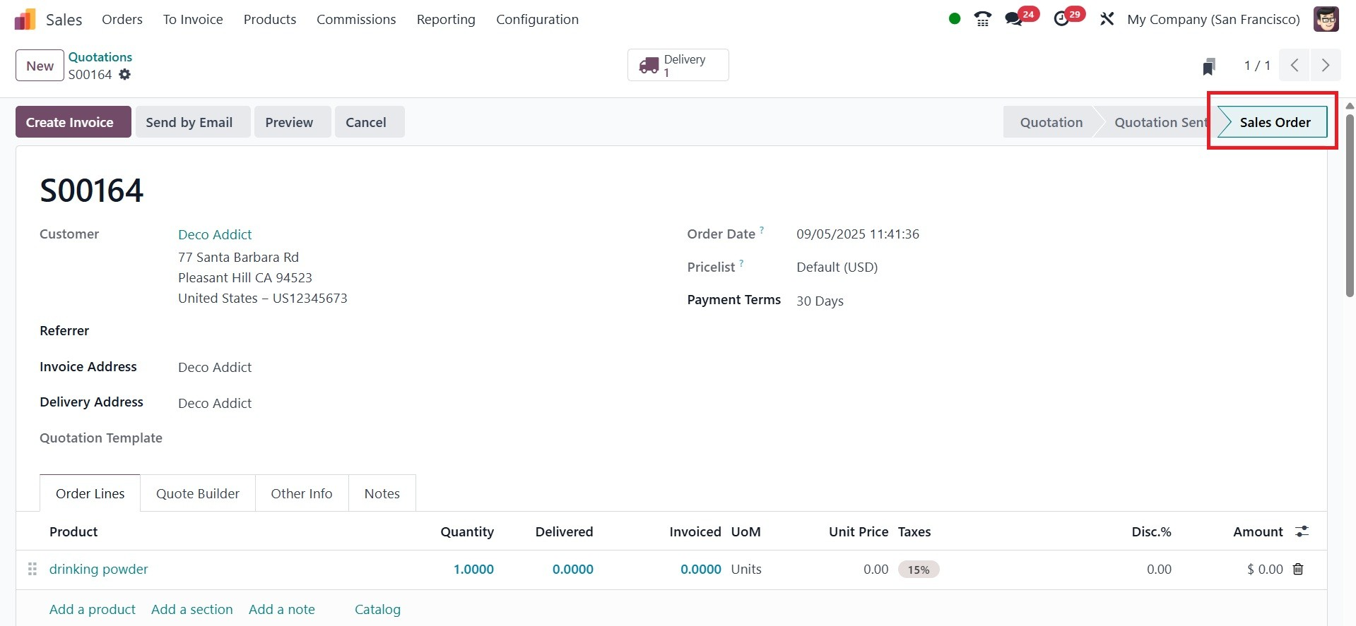Click Send by Email
Image resolution: width=1356 pixels, height=626 pixels.
coord(193,122)
